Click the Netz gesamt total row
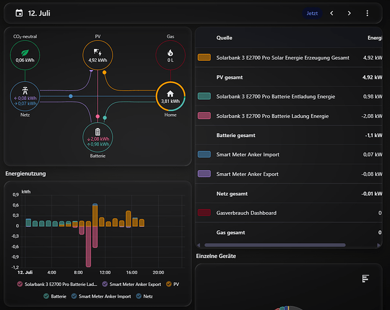This screenshot has height=310, width=390. (288, 193)
